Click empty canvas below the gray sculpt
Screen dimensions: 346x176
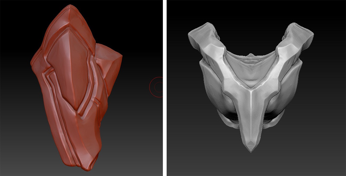(x=250, y=165)
